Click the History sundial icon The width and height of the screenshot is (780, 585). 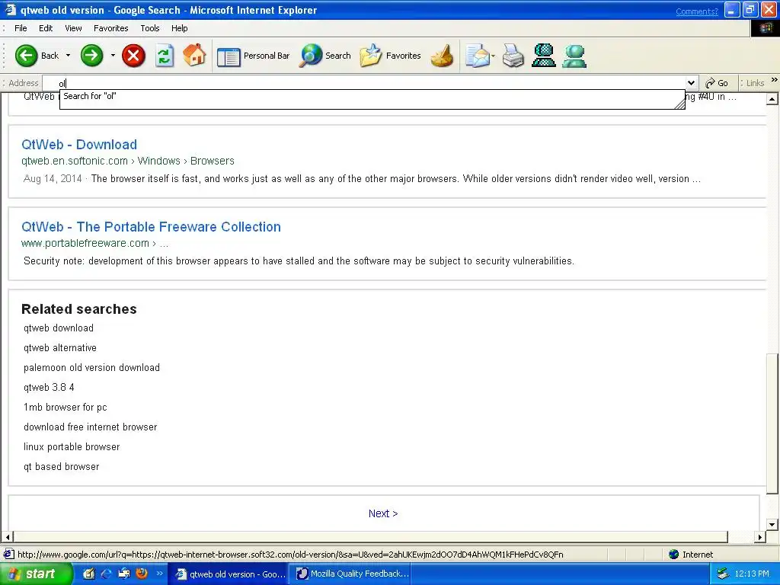442,55
